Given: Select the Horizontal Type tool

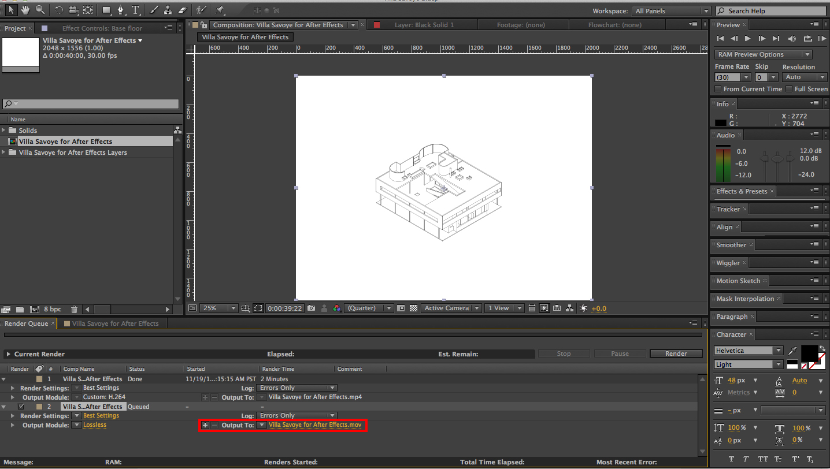Looking at the screenshot, I should pos(136,10).
